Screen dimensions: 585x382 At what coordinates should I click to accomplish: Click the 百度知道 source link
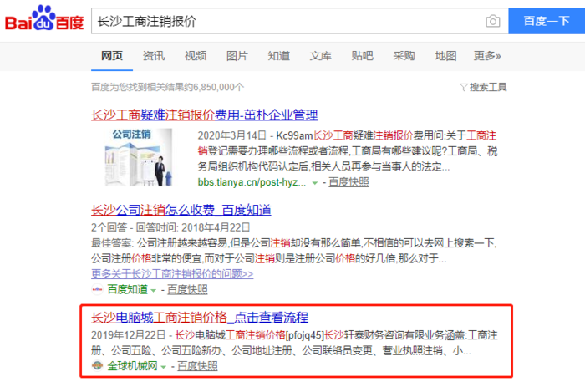click(x=128, y=289)
